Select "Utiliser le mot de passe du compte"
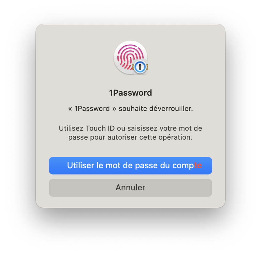Screen dimensions: 261x255 tap(130, 166)
